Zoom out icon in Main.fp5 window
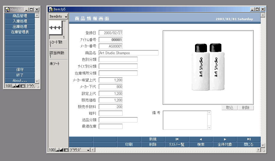 pyautogui.click(x=14, y=86)
